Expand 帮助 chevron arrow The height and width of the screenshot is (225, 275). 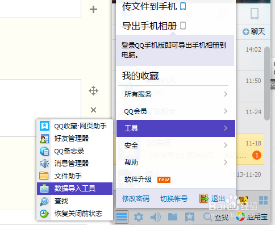[x=226, y=163]
